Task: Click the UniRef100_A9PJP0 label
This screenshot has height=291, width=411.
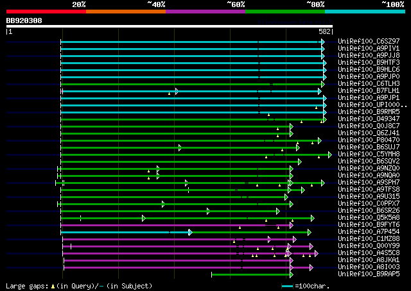Action: pos(369,77)
